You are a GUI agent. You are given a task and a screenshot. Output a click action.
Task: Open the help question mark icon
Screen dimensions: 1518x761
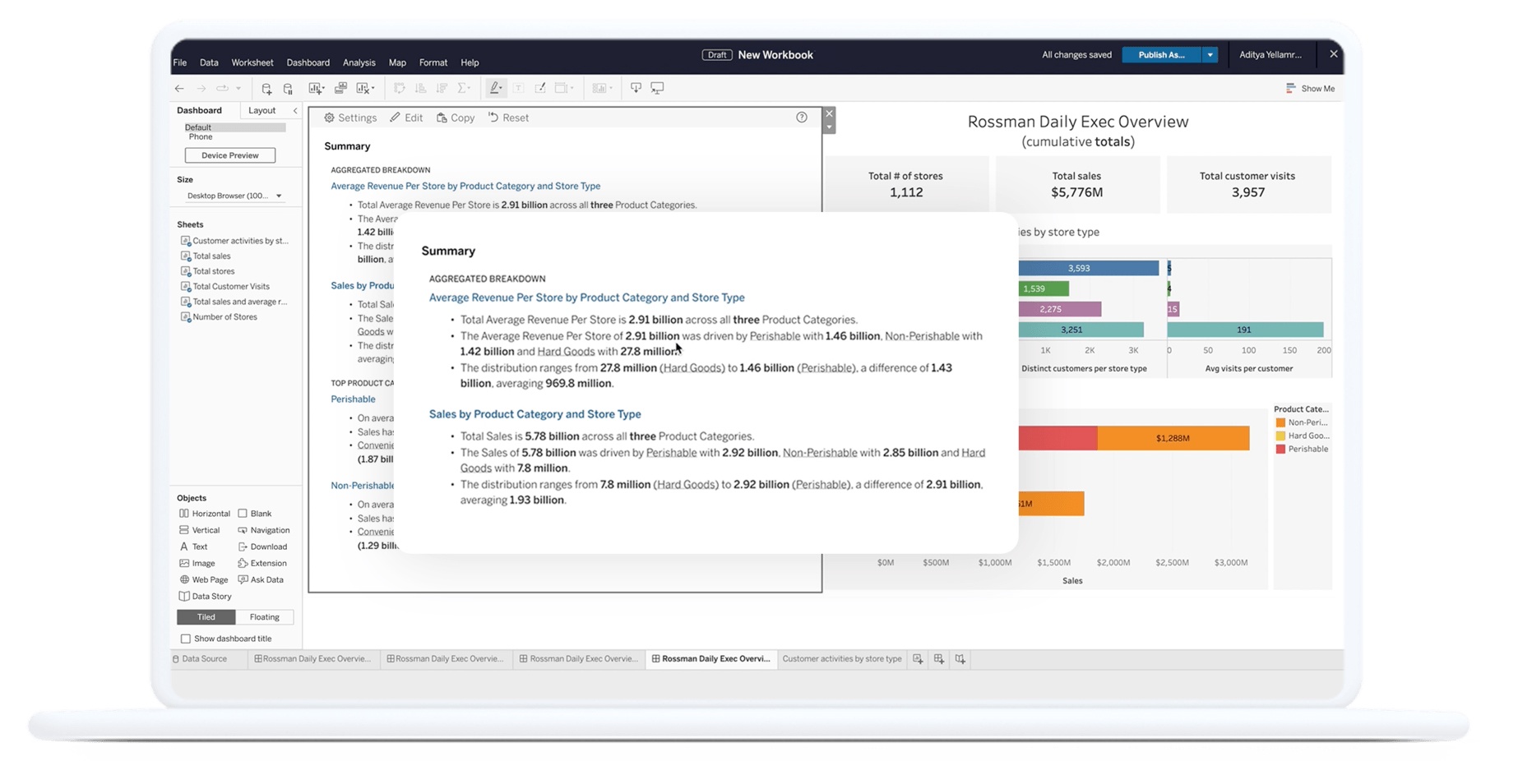801,118
